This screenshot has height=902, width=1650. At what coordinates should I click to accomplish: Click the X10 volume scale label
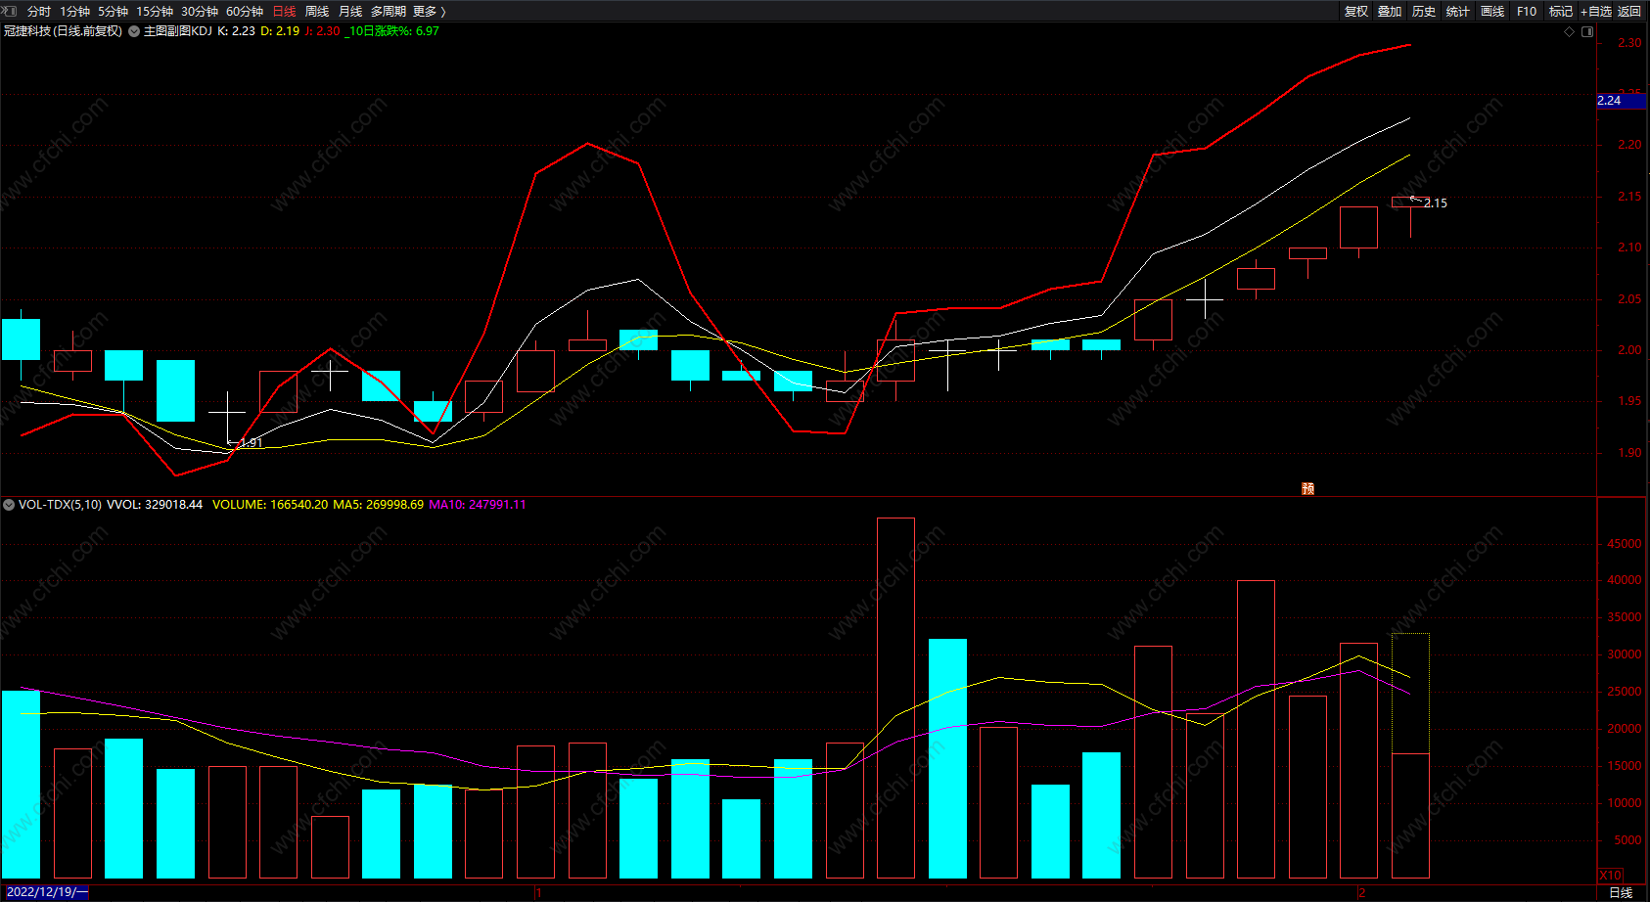pyautogui.click(x=1610, y=876)
